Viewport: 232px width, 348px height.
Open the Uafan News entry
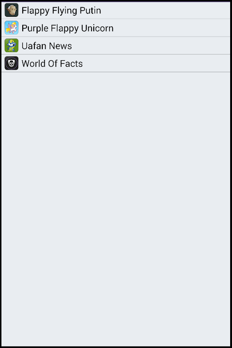tap(116, 45)
